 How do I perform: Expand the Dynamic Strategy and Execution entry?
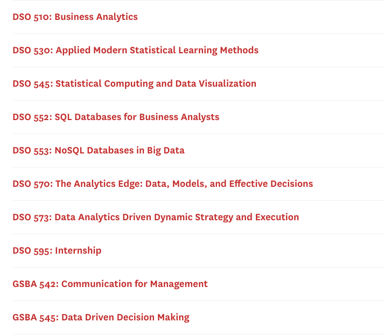click(x=198, y=217)
